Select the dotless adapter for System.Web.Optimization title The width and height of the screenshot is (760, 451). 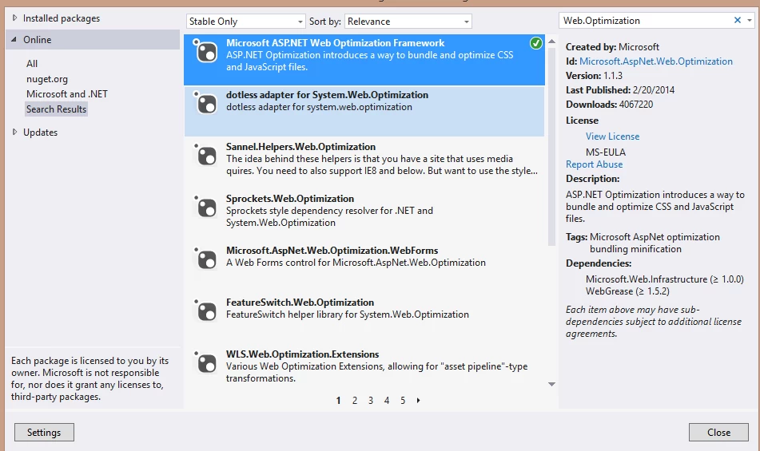pyautogui.click(x=327, y=95)
